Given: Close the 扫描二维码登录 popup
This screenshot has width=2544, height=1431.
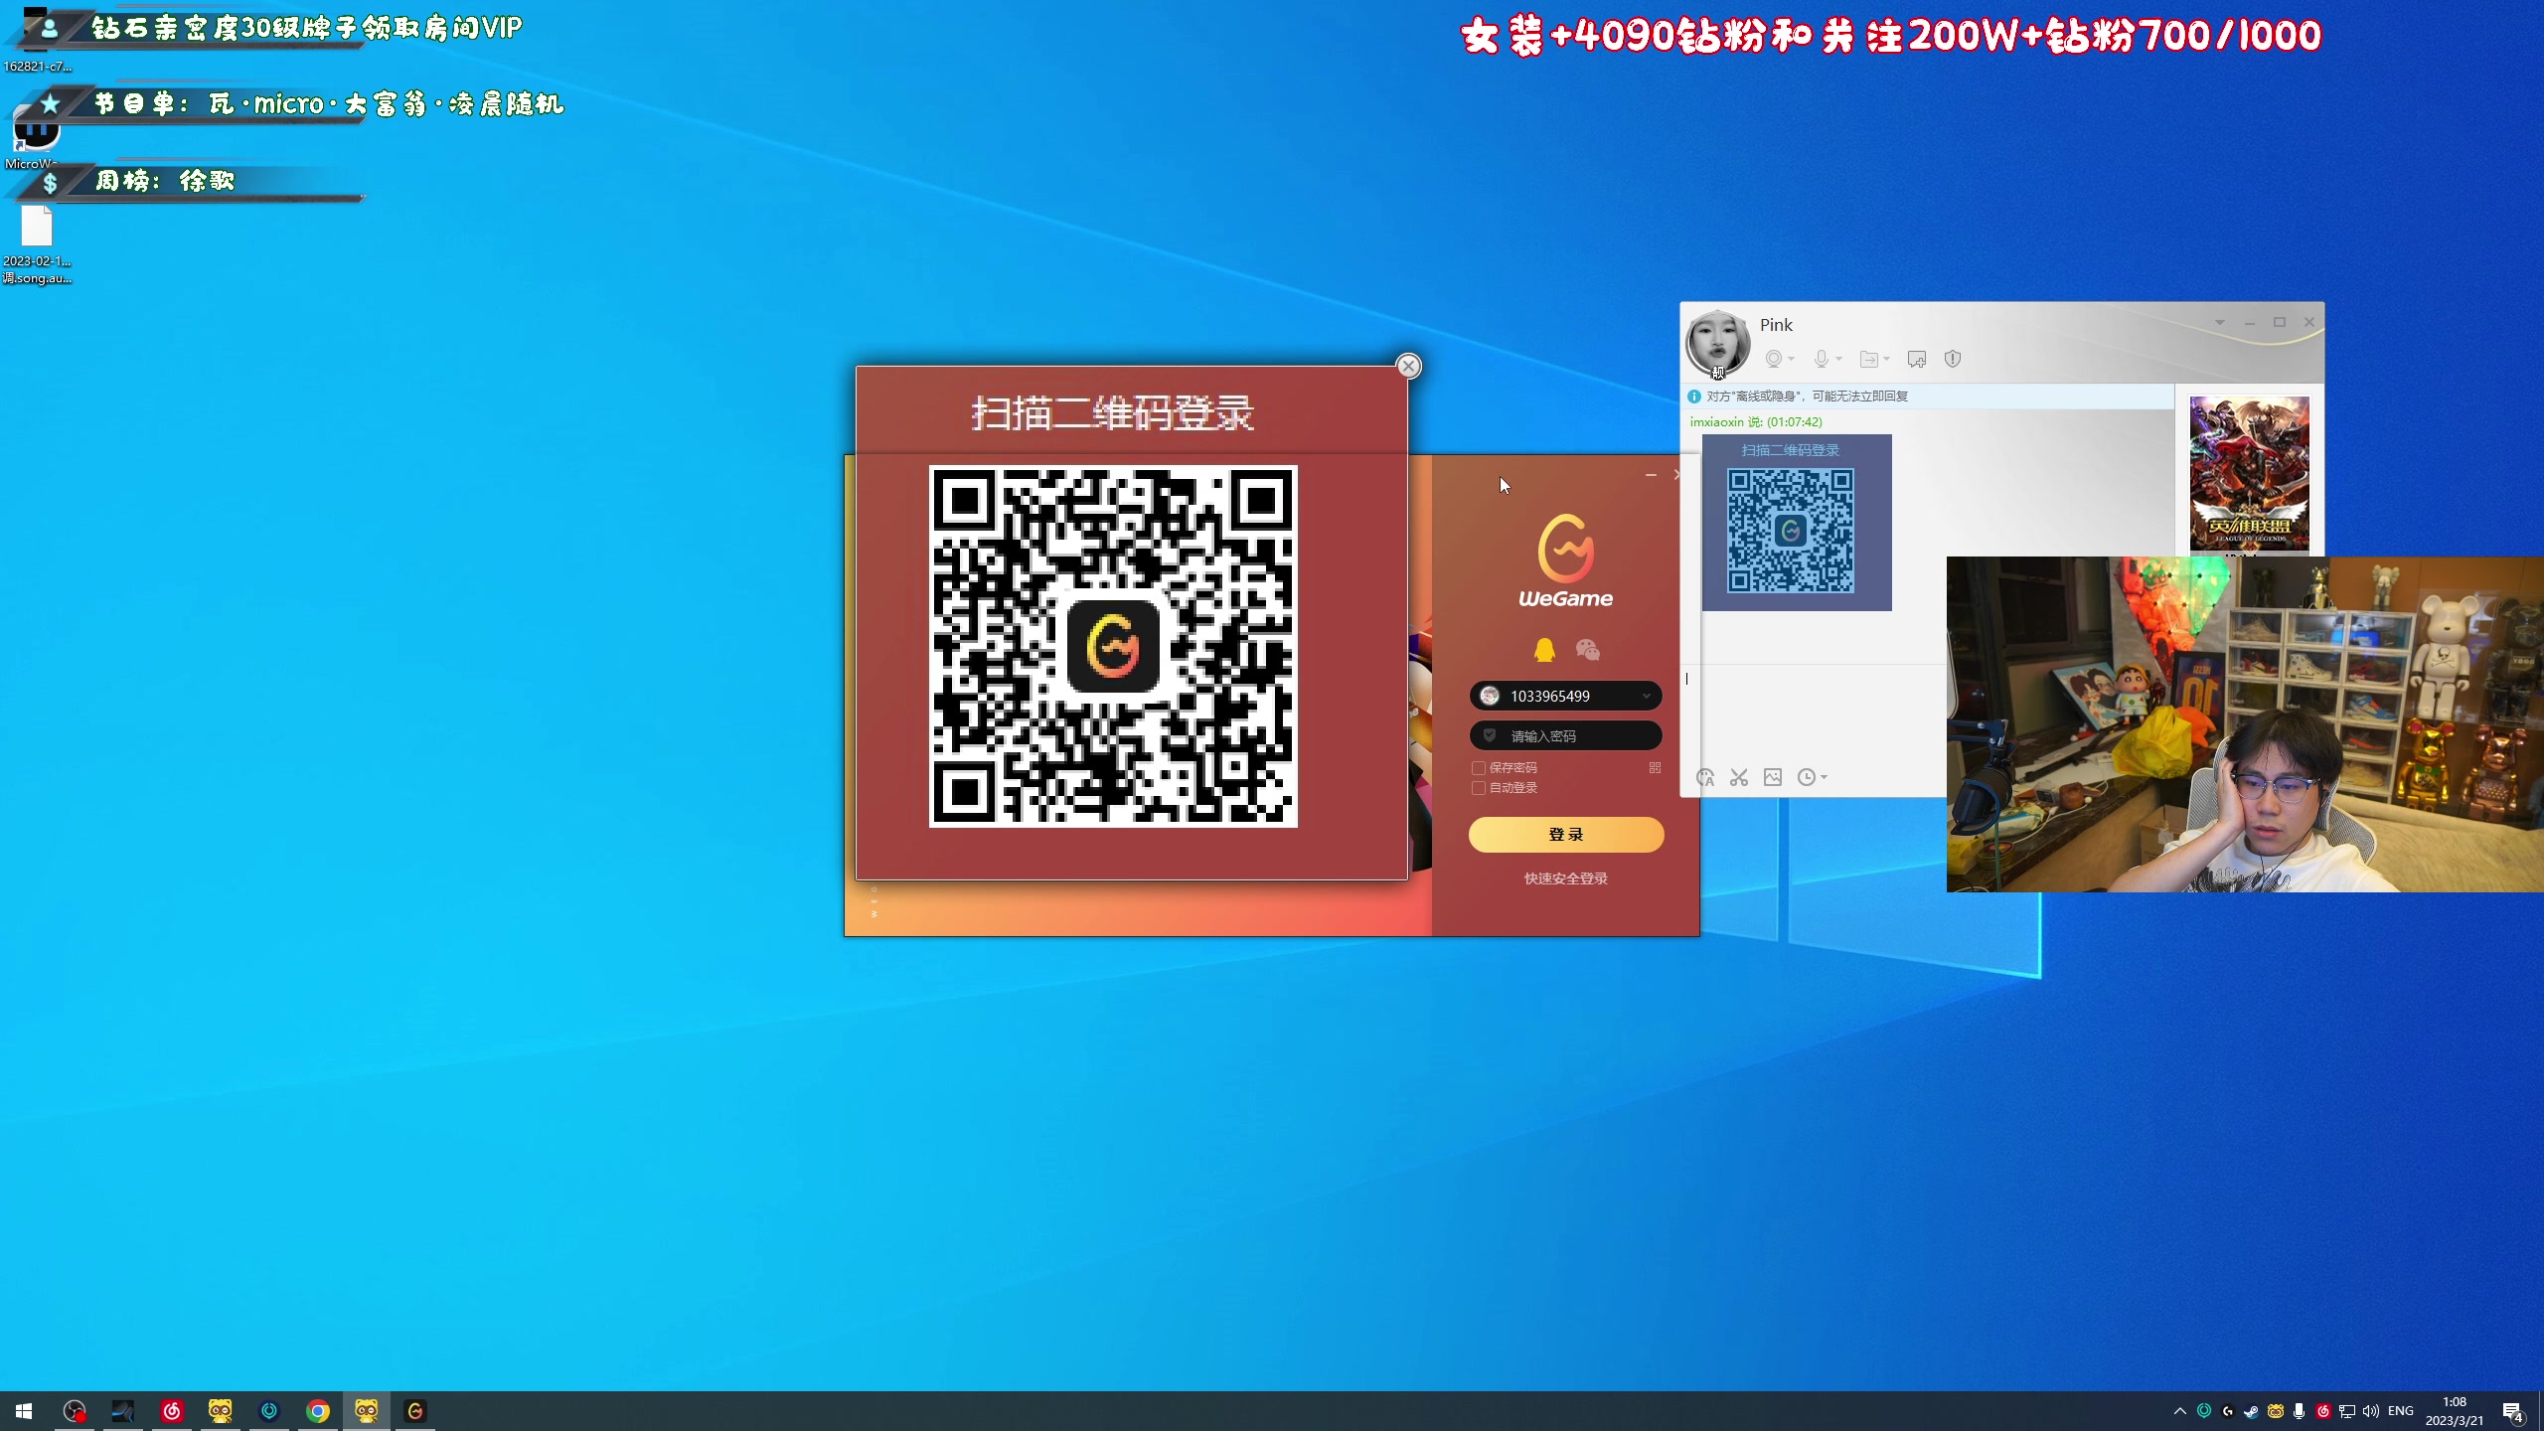Looking at the screenshot, I should click(x=1408, y=366).
